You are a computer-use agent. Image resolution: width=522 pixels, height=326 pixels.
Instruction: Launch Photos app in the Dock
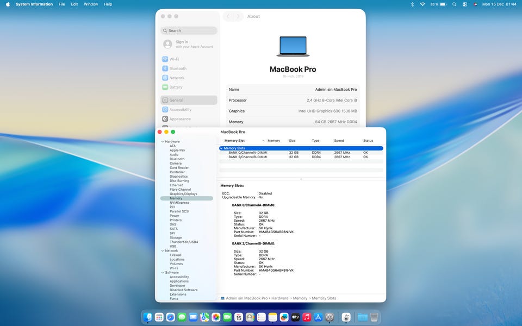coord(216,317)
